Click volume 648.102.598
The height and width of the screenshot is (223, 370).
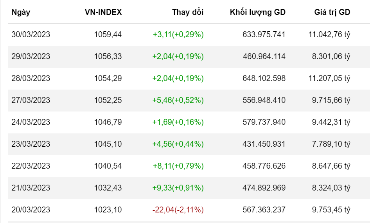tap(264, 78)
